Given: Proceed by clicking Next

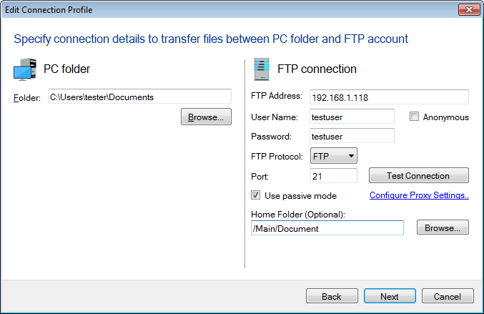Looking at the screenshot, I should 390,296.
